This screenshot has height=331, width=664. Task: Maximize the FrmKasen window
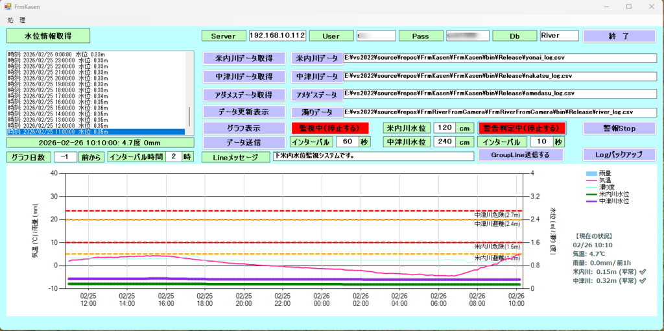pyautogui.click(x=628, y=6)
